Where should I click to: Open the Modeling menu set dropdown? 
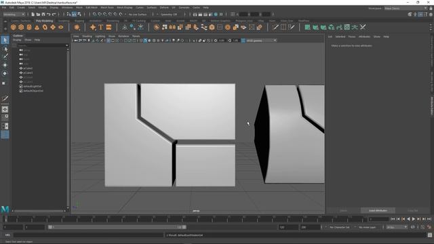pos(14,14)
